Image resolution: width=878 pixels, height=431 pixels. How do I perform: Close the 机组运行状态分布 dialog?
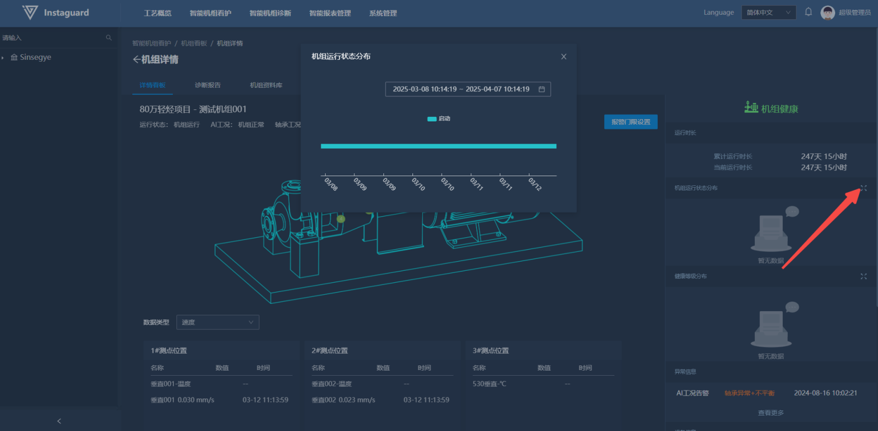(x=564, y=56)
